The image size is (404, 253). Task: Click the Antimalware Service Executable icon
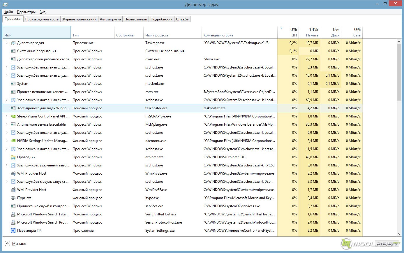pyautogui.click(x=13, y=124)
